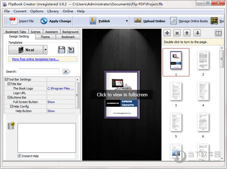This screenshot has height=169, width=227.
Task: Click the Publish book icon
Action: 93,21
